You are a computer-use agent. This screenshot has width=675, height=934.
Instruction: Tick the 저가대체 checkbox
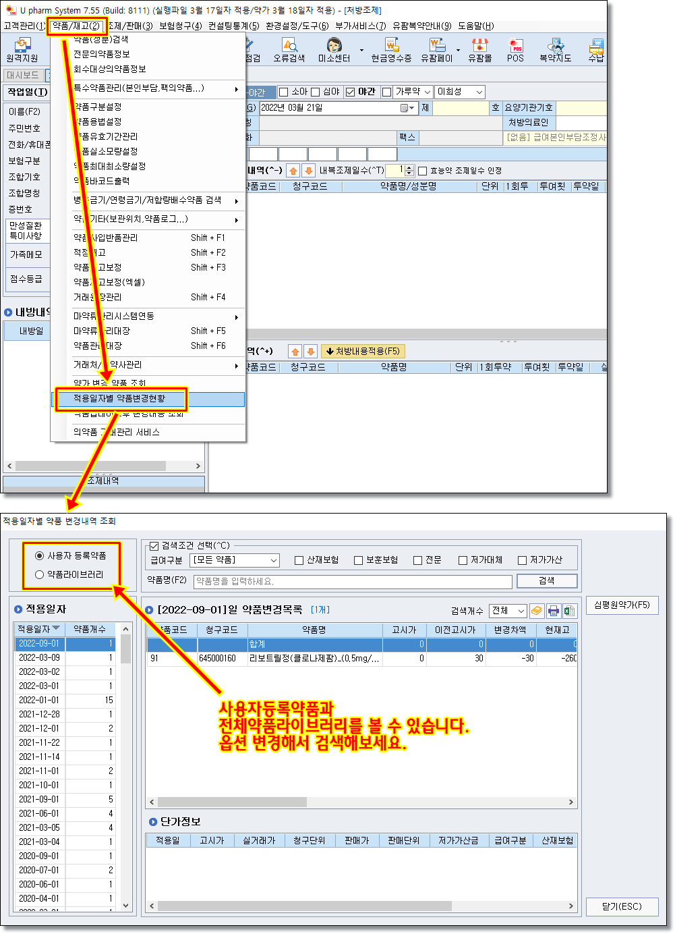(463, 560)
